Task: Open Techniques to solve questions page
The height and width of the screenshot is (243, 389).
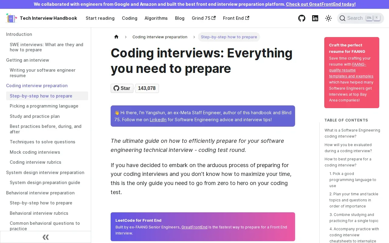Action: point(47,142)
